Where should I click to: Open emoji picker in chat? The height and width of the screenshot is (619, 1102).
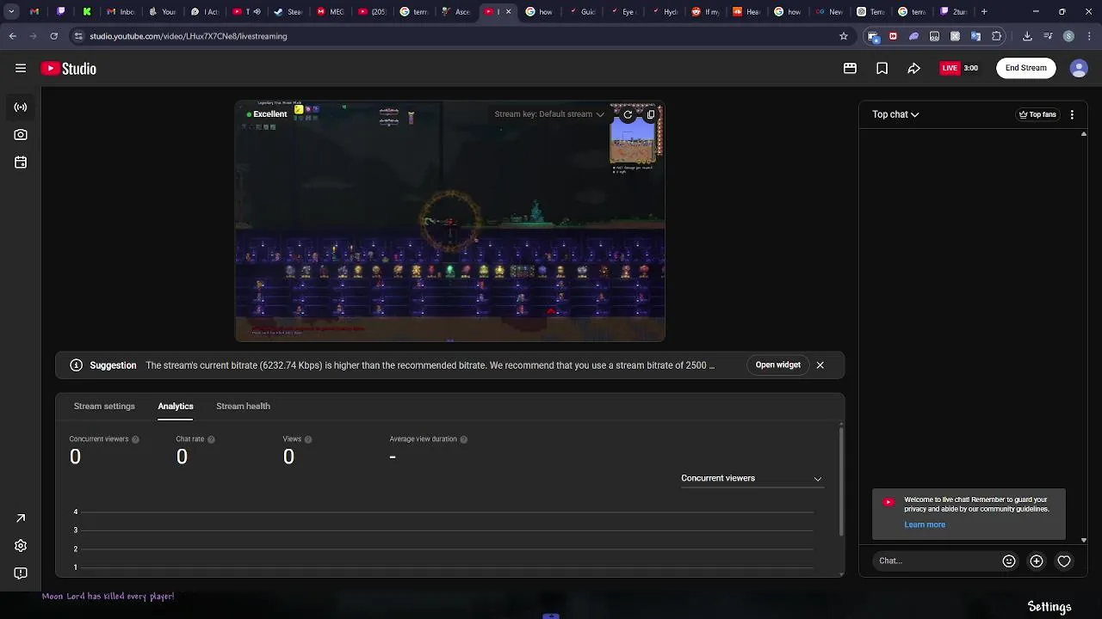[1009, 561]
